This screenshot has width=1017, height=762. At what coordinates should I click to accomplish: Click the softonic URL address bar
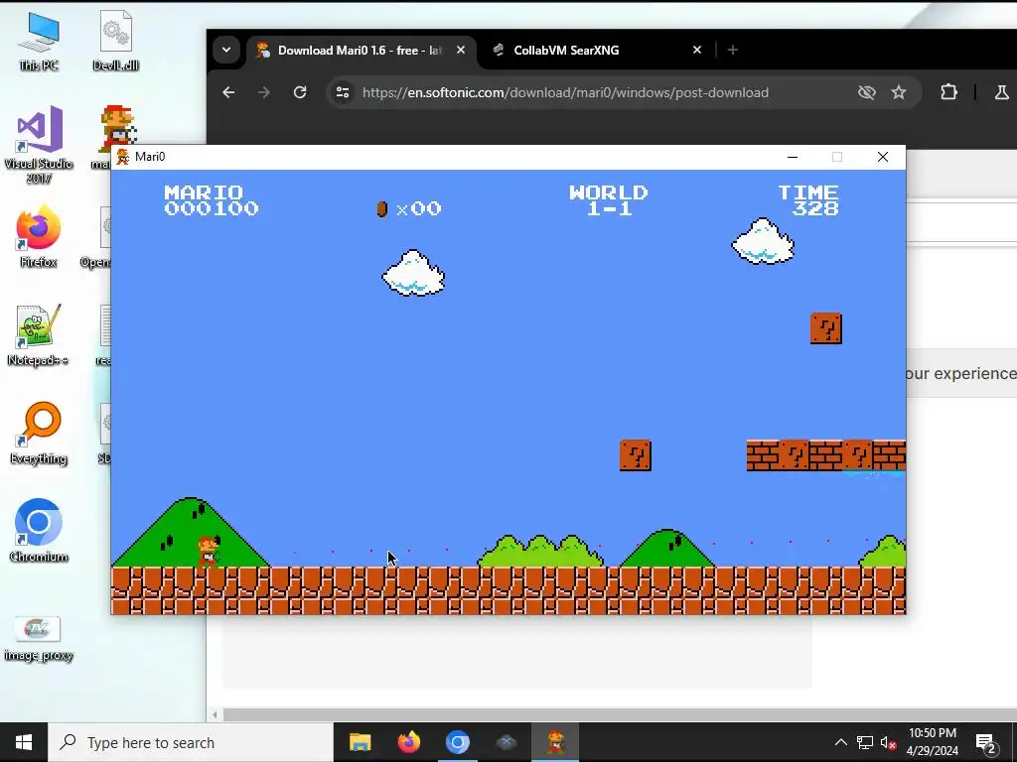click(565, 92)
